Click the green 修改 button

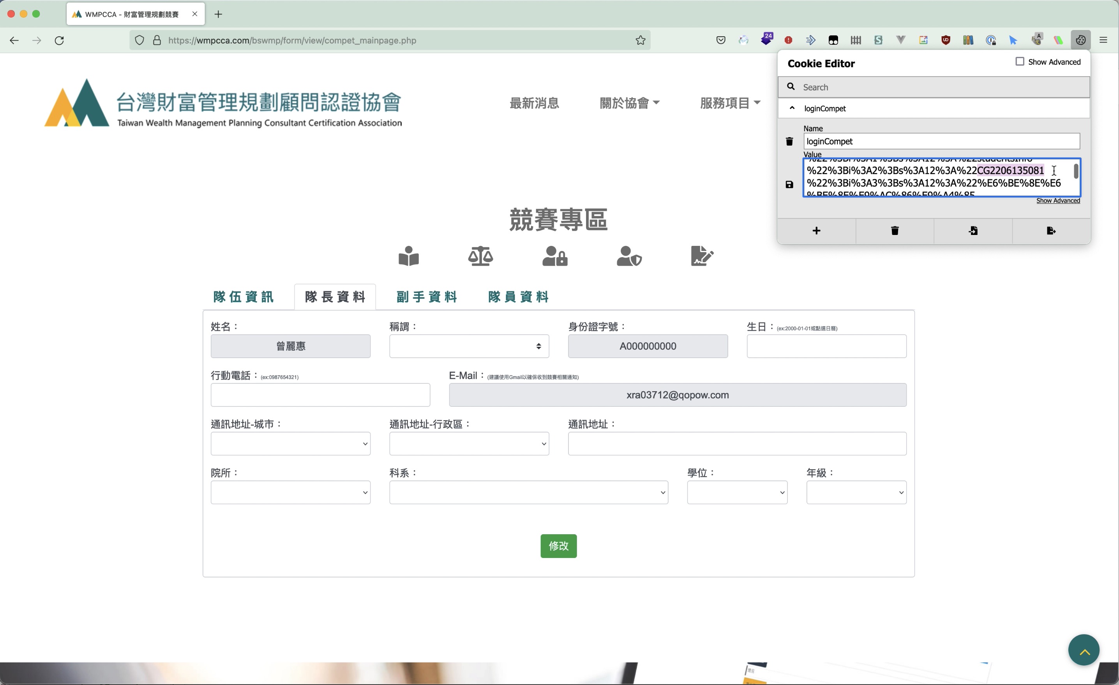pos(559,546)
